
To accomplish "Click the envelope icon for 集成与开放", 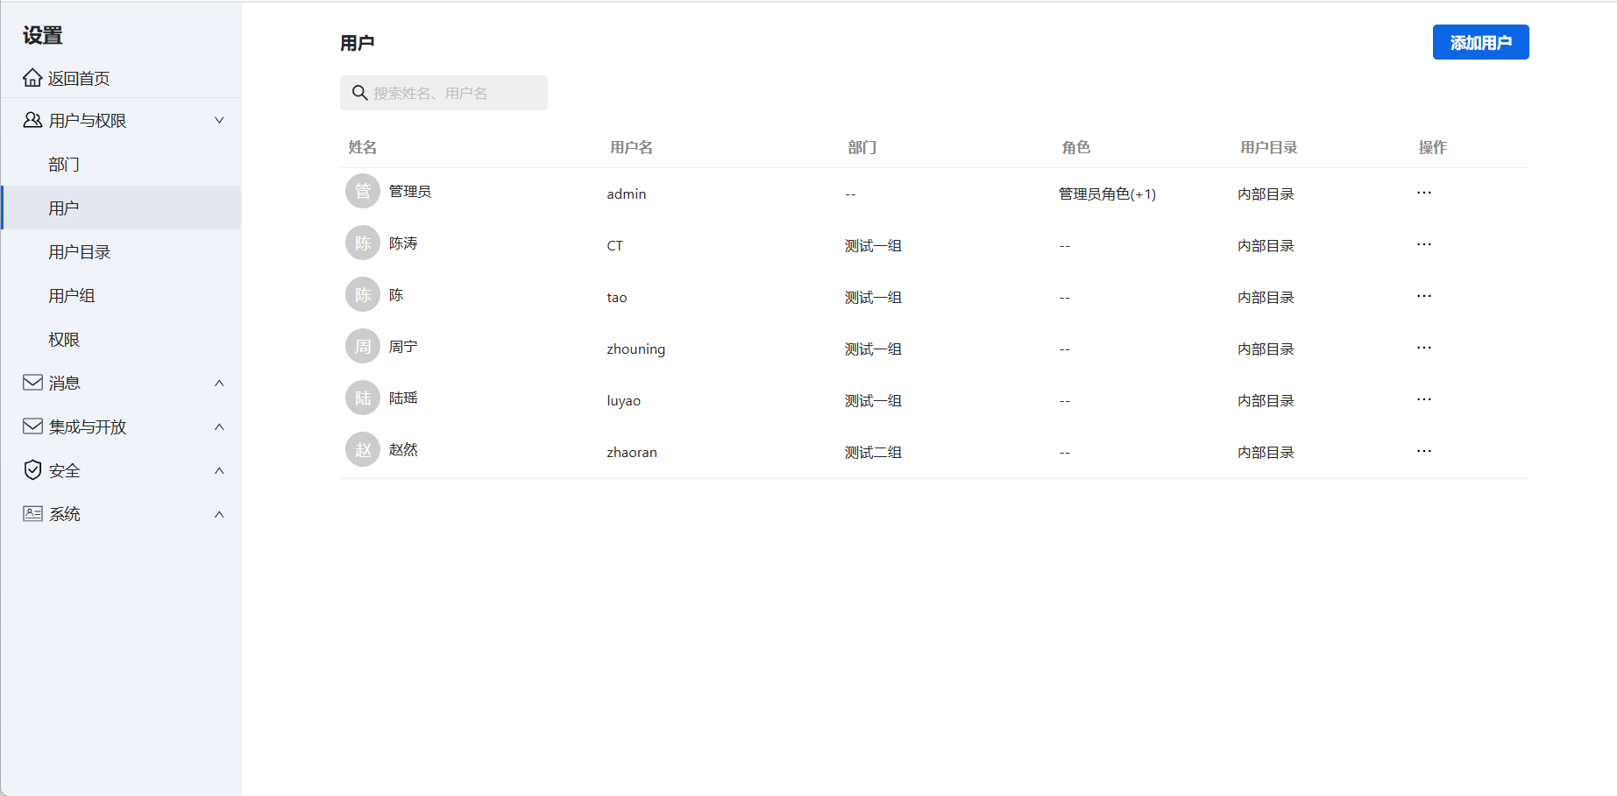I will click(32, 426).
